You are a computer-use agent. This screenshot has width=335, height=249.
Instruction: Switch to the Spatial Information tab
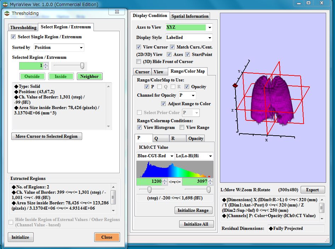coord(190,16)
